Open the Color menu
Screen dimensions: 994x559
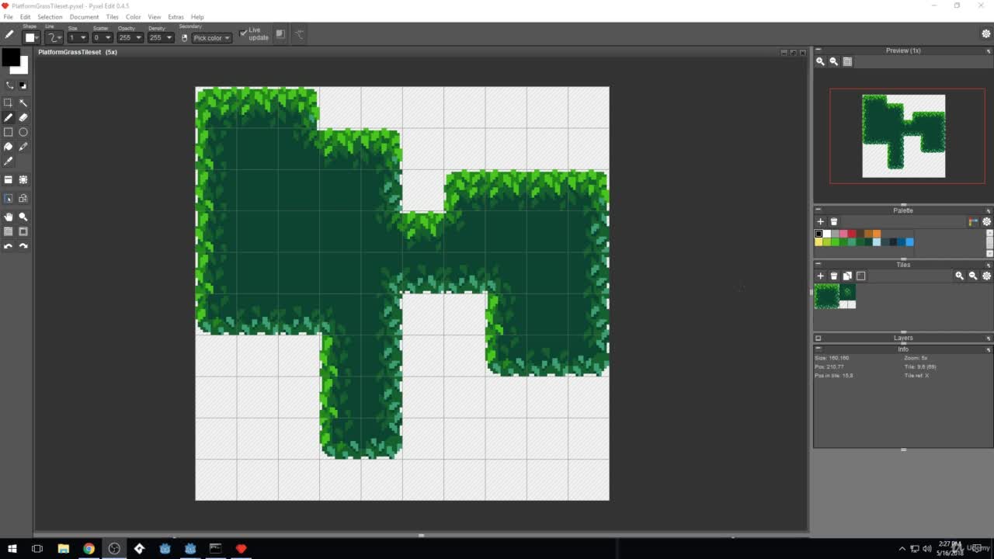click(134, 16)
